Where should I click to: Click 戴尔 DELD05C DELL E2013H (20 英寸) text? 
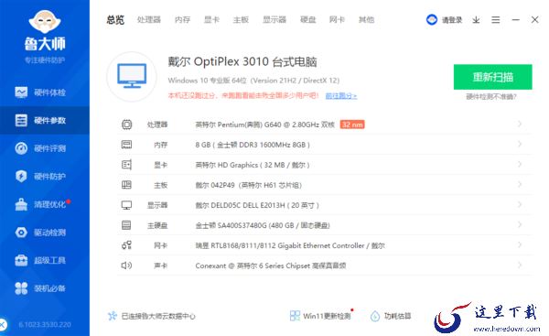257,205
